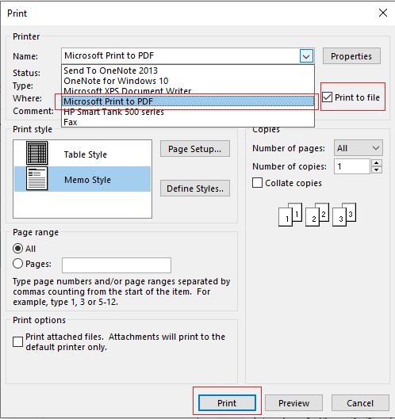Image resolution: width=395 pixels, height=419 pixels.
Task: Select the All page range radio button
Action: (x=17, y=249)
